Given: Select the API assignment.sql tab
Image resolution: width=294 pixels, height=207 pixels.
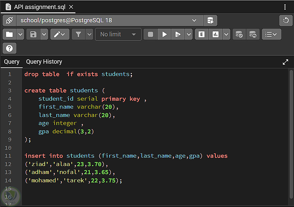Looking at the screenshot, I should tap(40, 7).
